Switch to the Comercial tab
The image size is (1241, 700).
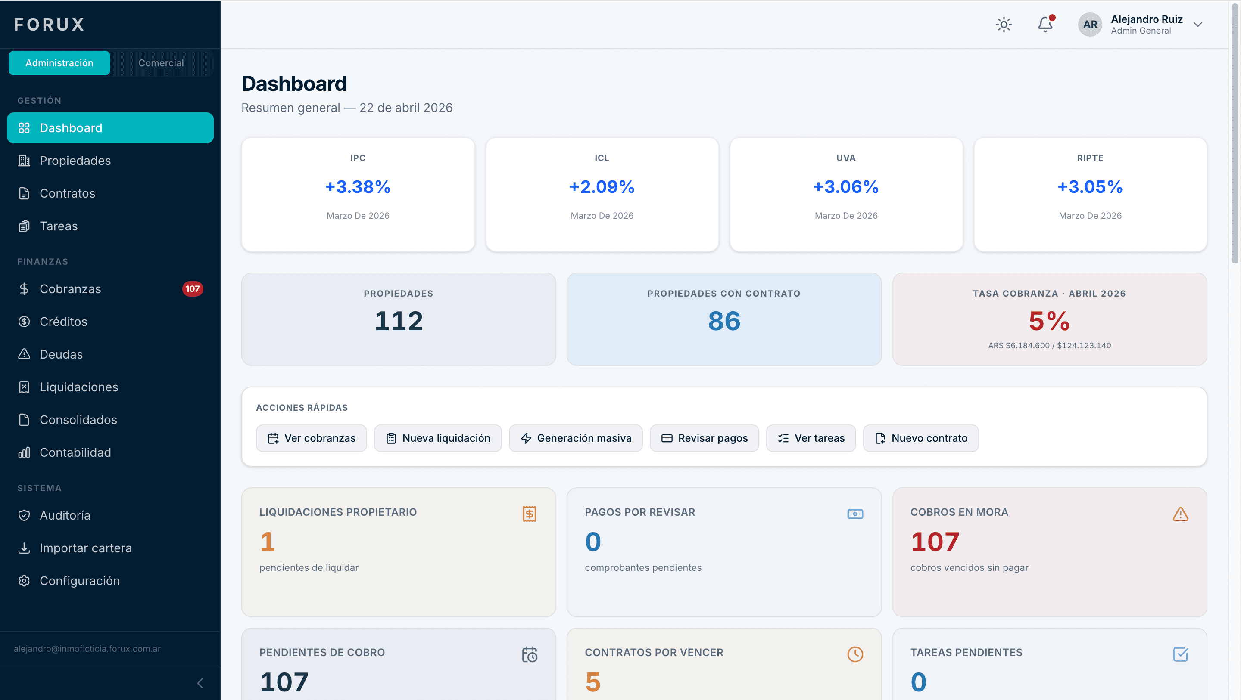(161, 63)
